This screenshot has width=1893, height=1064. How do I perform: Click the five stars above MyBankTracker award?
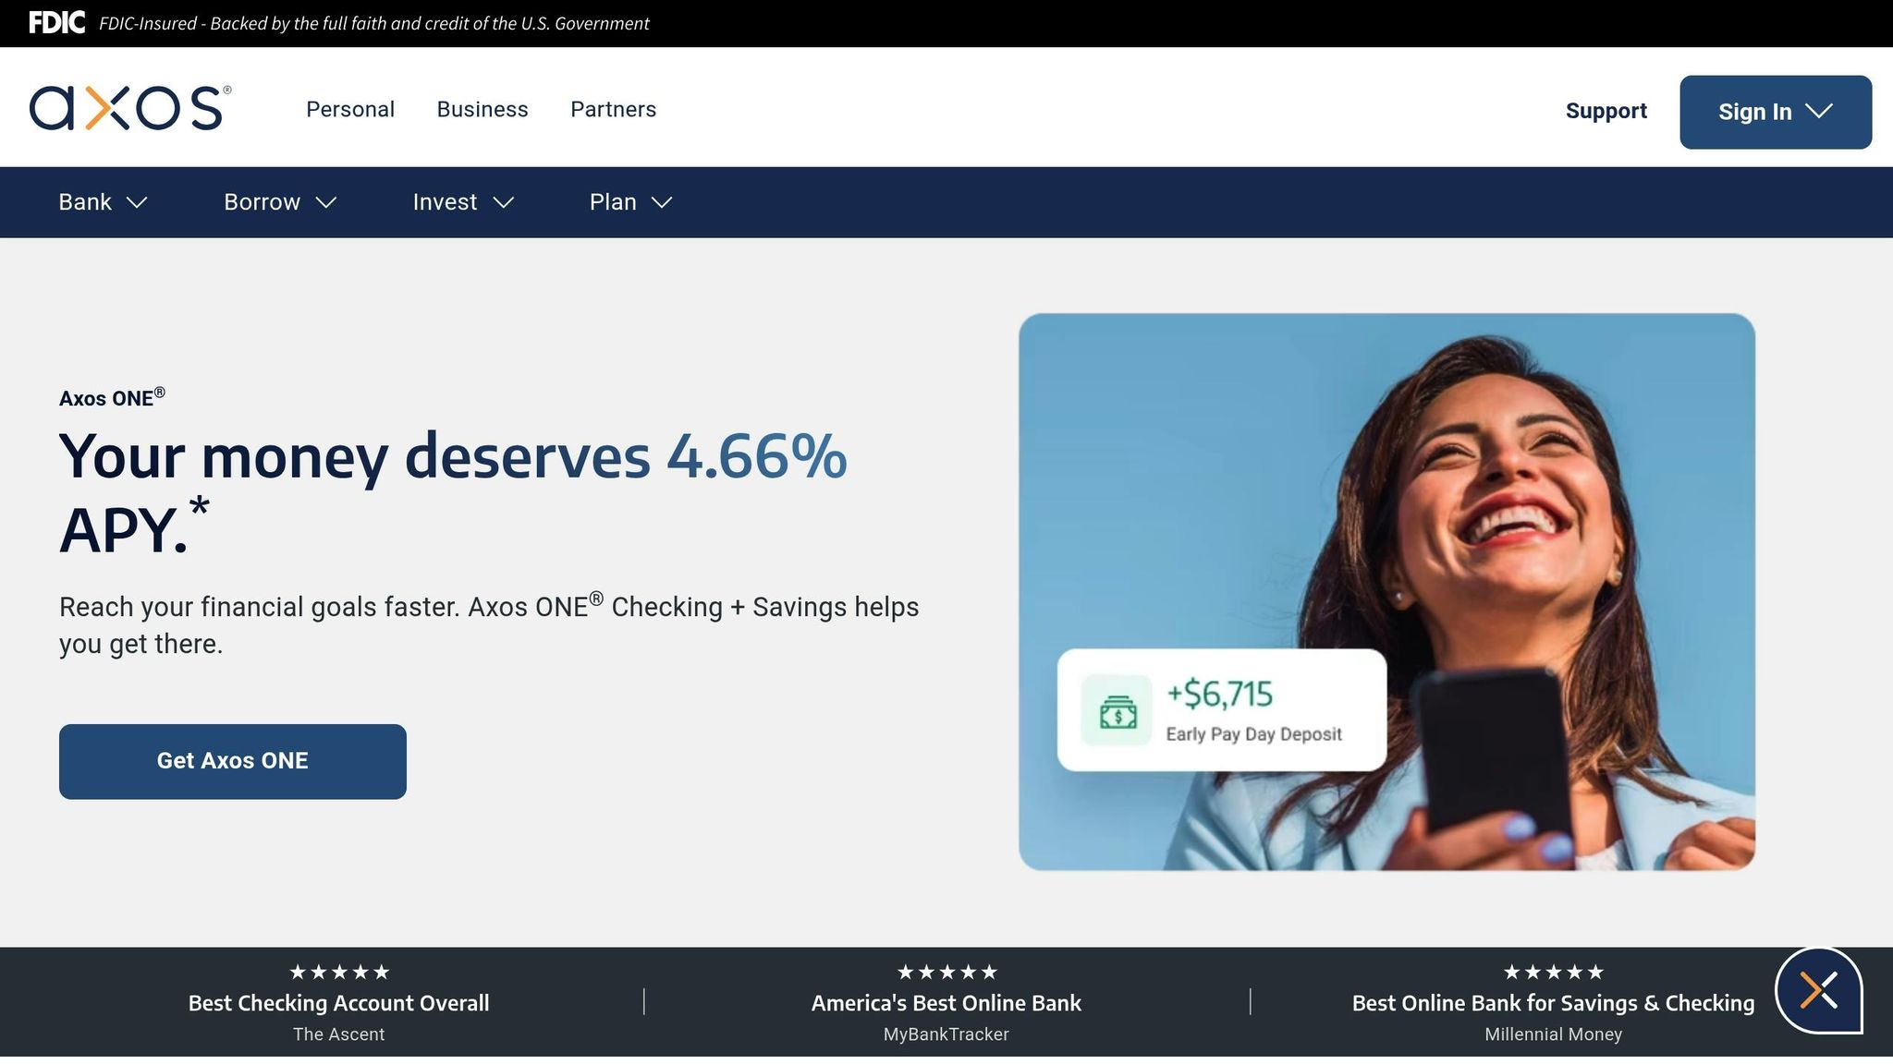pyautogui.click(x=947, y=972)
